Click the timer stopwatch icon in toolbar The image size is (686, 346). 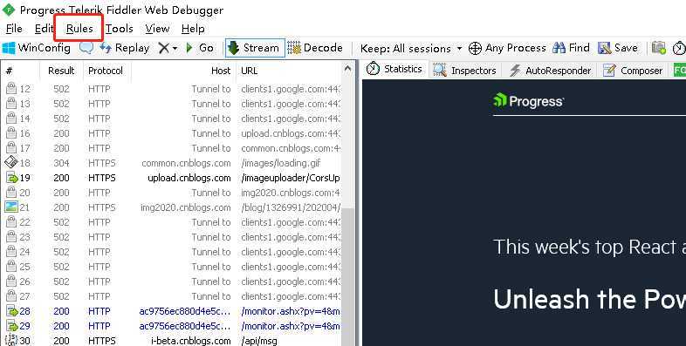(679, 48)
